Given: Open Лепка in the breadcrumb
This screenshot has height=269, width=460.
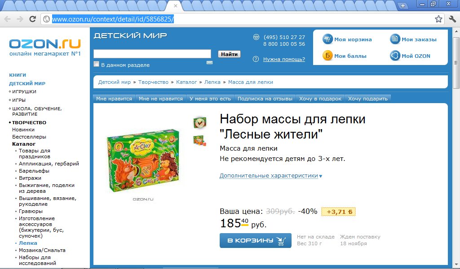Looking at the screenshot, I should click(212, 82).
